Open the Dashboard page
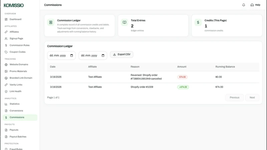 point(15,19)
